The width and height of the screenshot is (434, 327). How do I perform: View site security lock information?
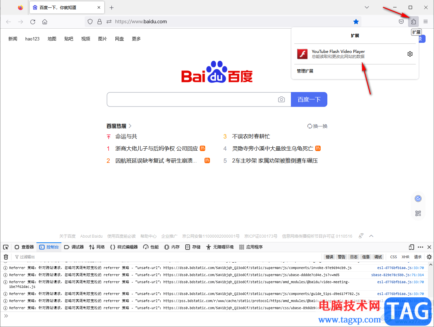click(100, 22)
